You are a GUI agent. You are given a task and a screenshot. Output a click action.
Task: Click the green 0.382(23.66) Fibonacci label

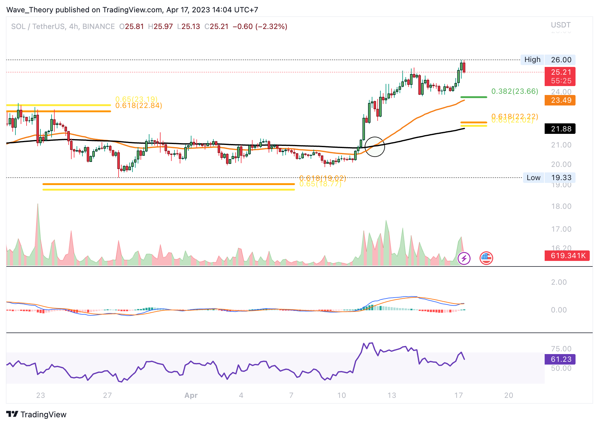[514, 91]
